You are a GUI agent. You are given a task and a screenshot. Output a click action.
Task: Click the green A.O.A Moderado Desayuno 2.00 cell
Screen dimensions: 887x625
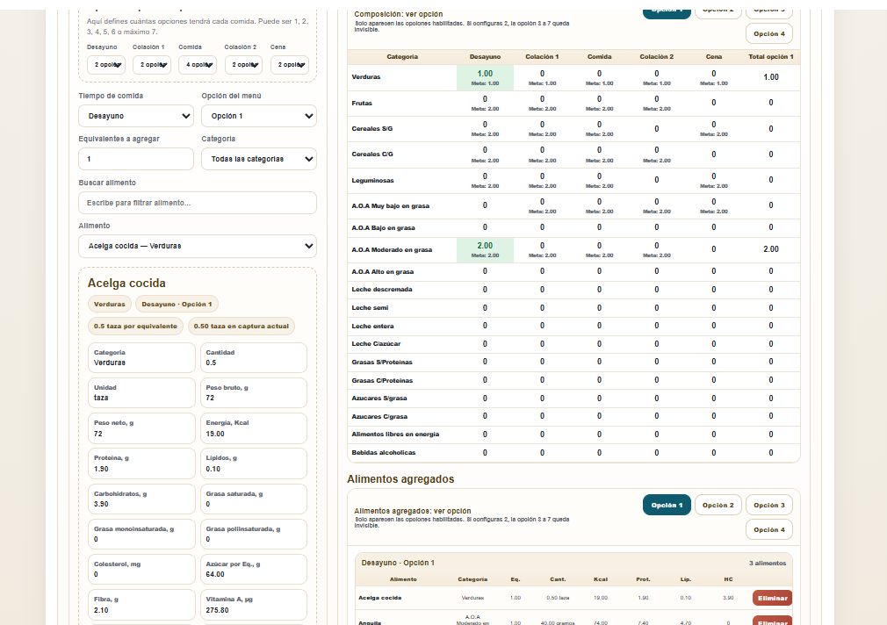(x=485, y=249)
